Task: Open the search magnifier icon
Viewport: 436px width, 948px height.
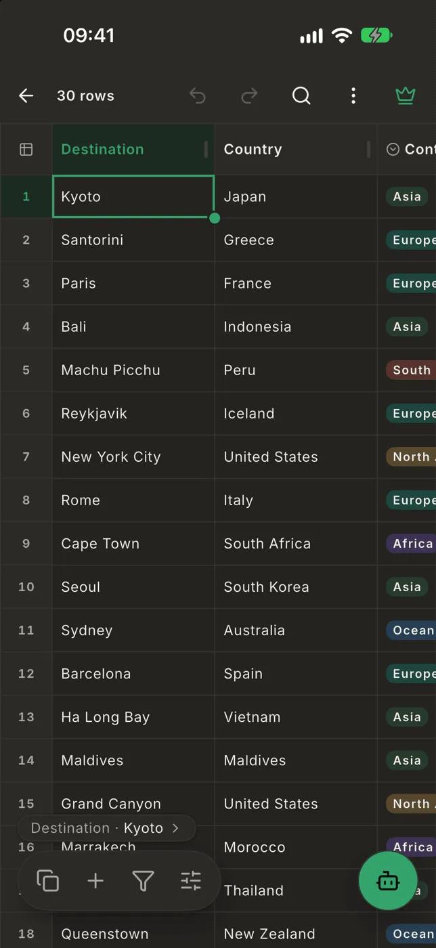Action: [x=301, y=96]
